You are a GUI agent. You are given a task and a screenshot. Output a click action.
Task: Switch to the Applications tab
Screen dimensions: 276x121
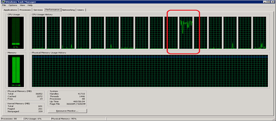coord(10,10)
